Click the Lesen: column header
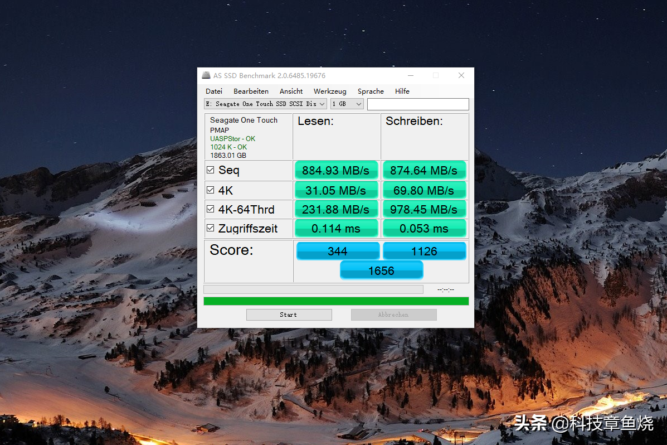The image size is (667, 445). tap(315, 121)
